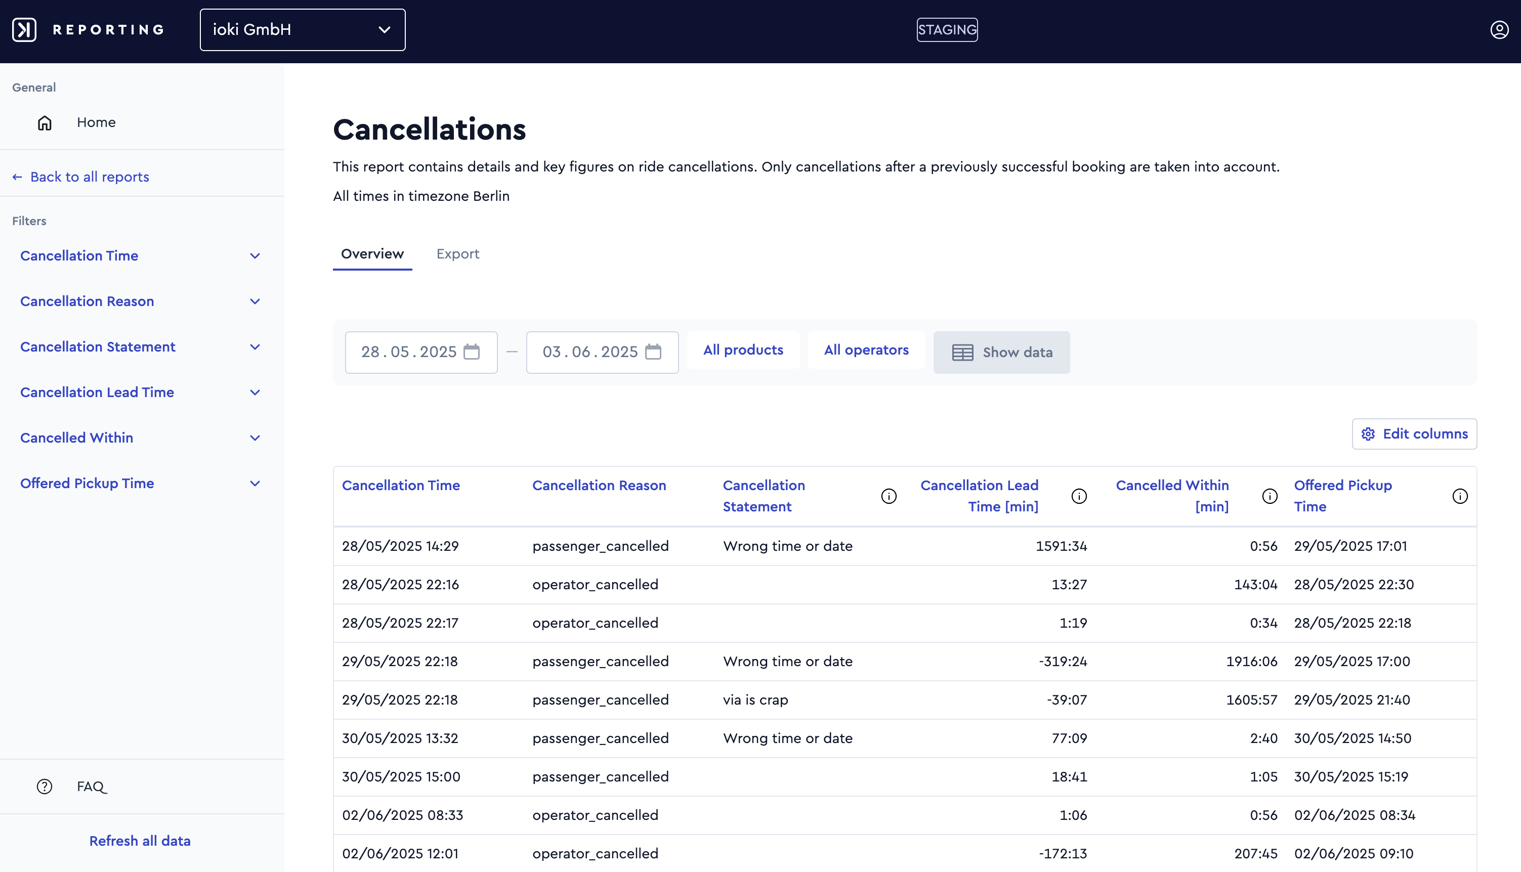Open the start date calendar icon

472,352
